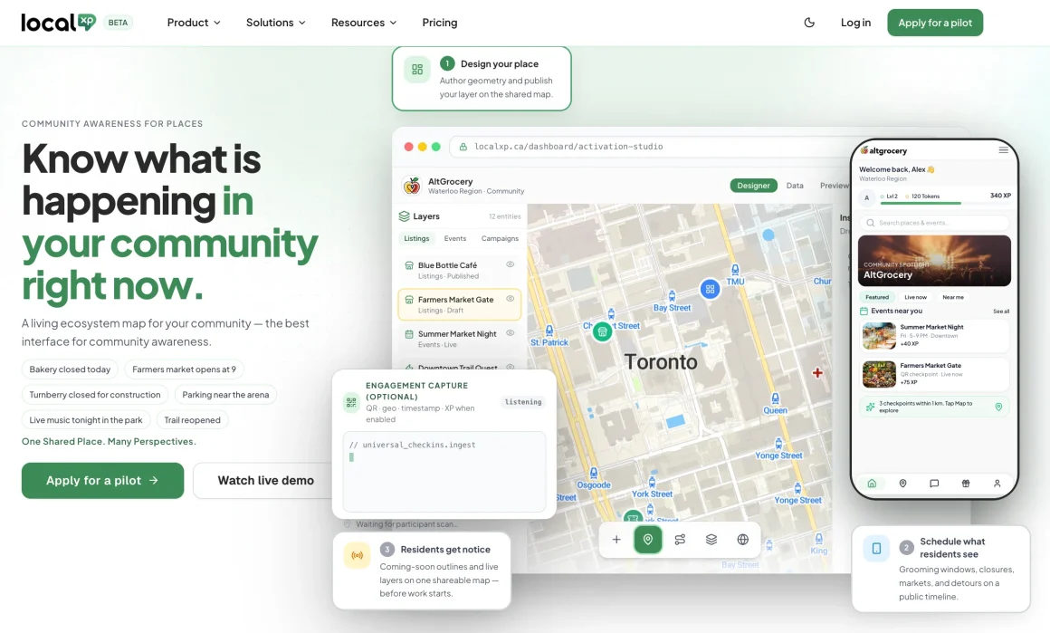
Task: Click the green store marker on map
Action: tap(602, 331)
